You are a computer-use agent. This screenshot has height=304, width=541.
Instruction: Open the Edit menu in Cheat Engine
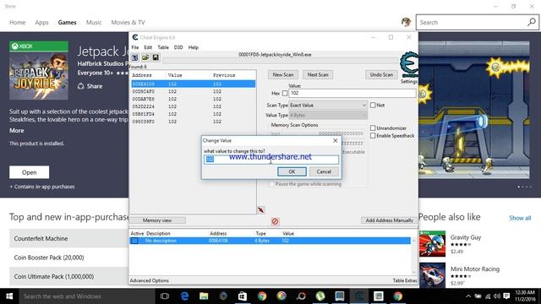coord(148,47)
